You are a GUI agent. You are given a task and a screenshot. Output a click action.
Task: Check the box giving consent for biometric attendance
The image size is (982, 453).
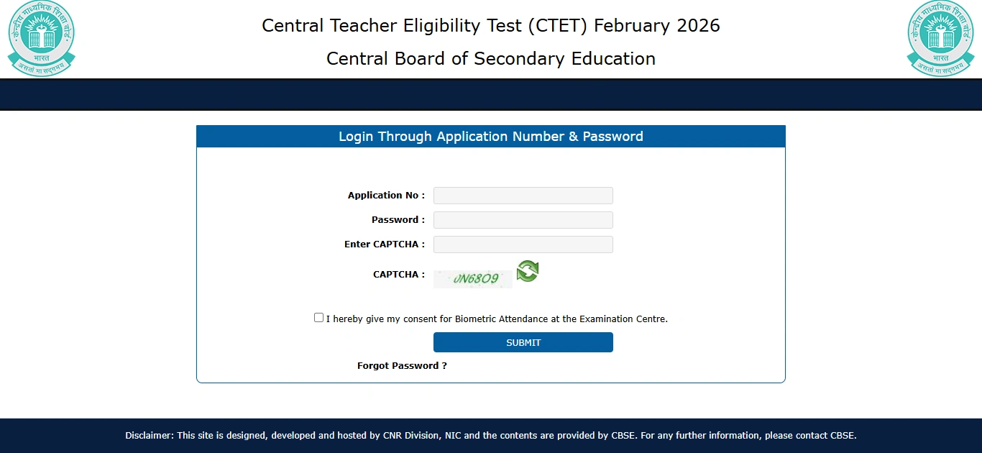point(318,317)
